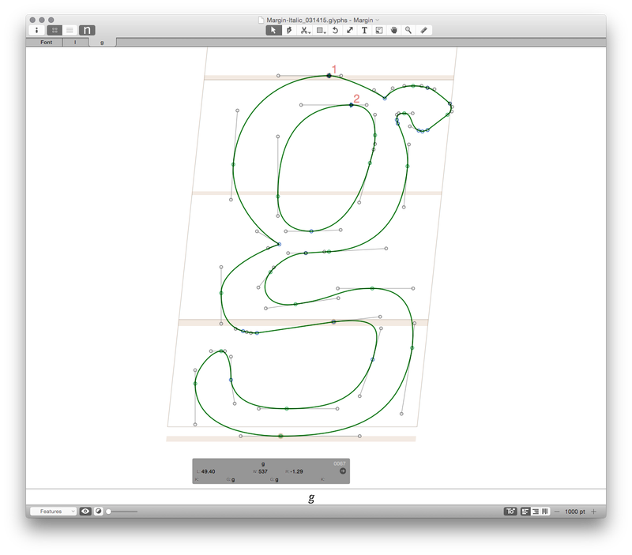Switch to the 'l' edit tab
Viewport: 632px width, 555px height.
pos(75,43)
